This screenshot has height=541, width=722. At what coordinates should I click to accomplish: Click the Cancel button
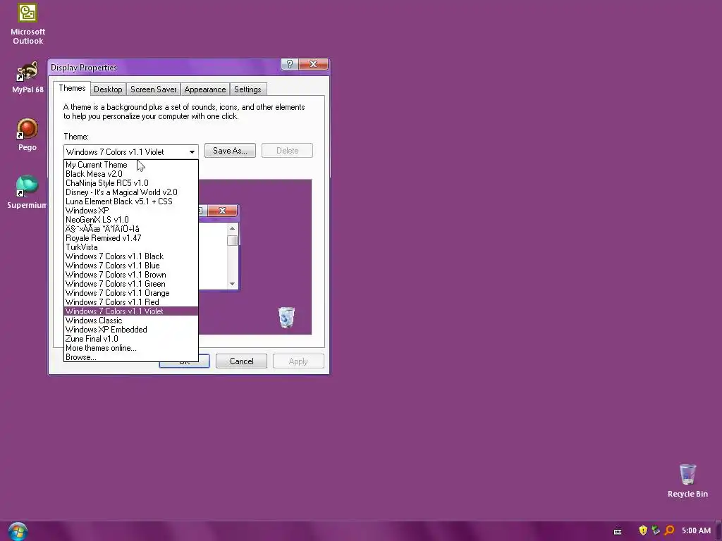(x=241, y=361)
